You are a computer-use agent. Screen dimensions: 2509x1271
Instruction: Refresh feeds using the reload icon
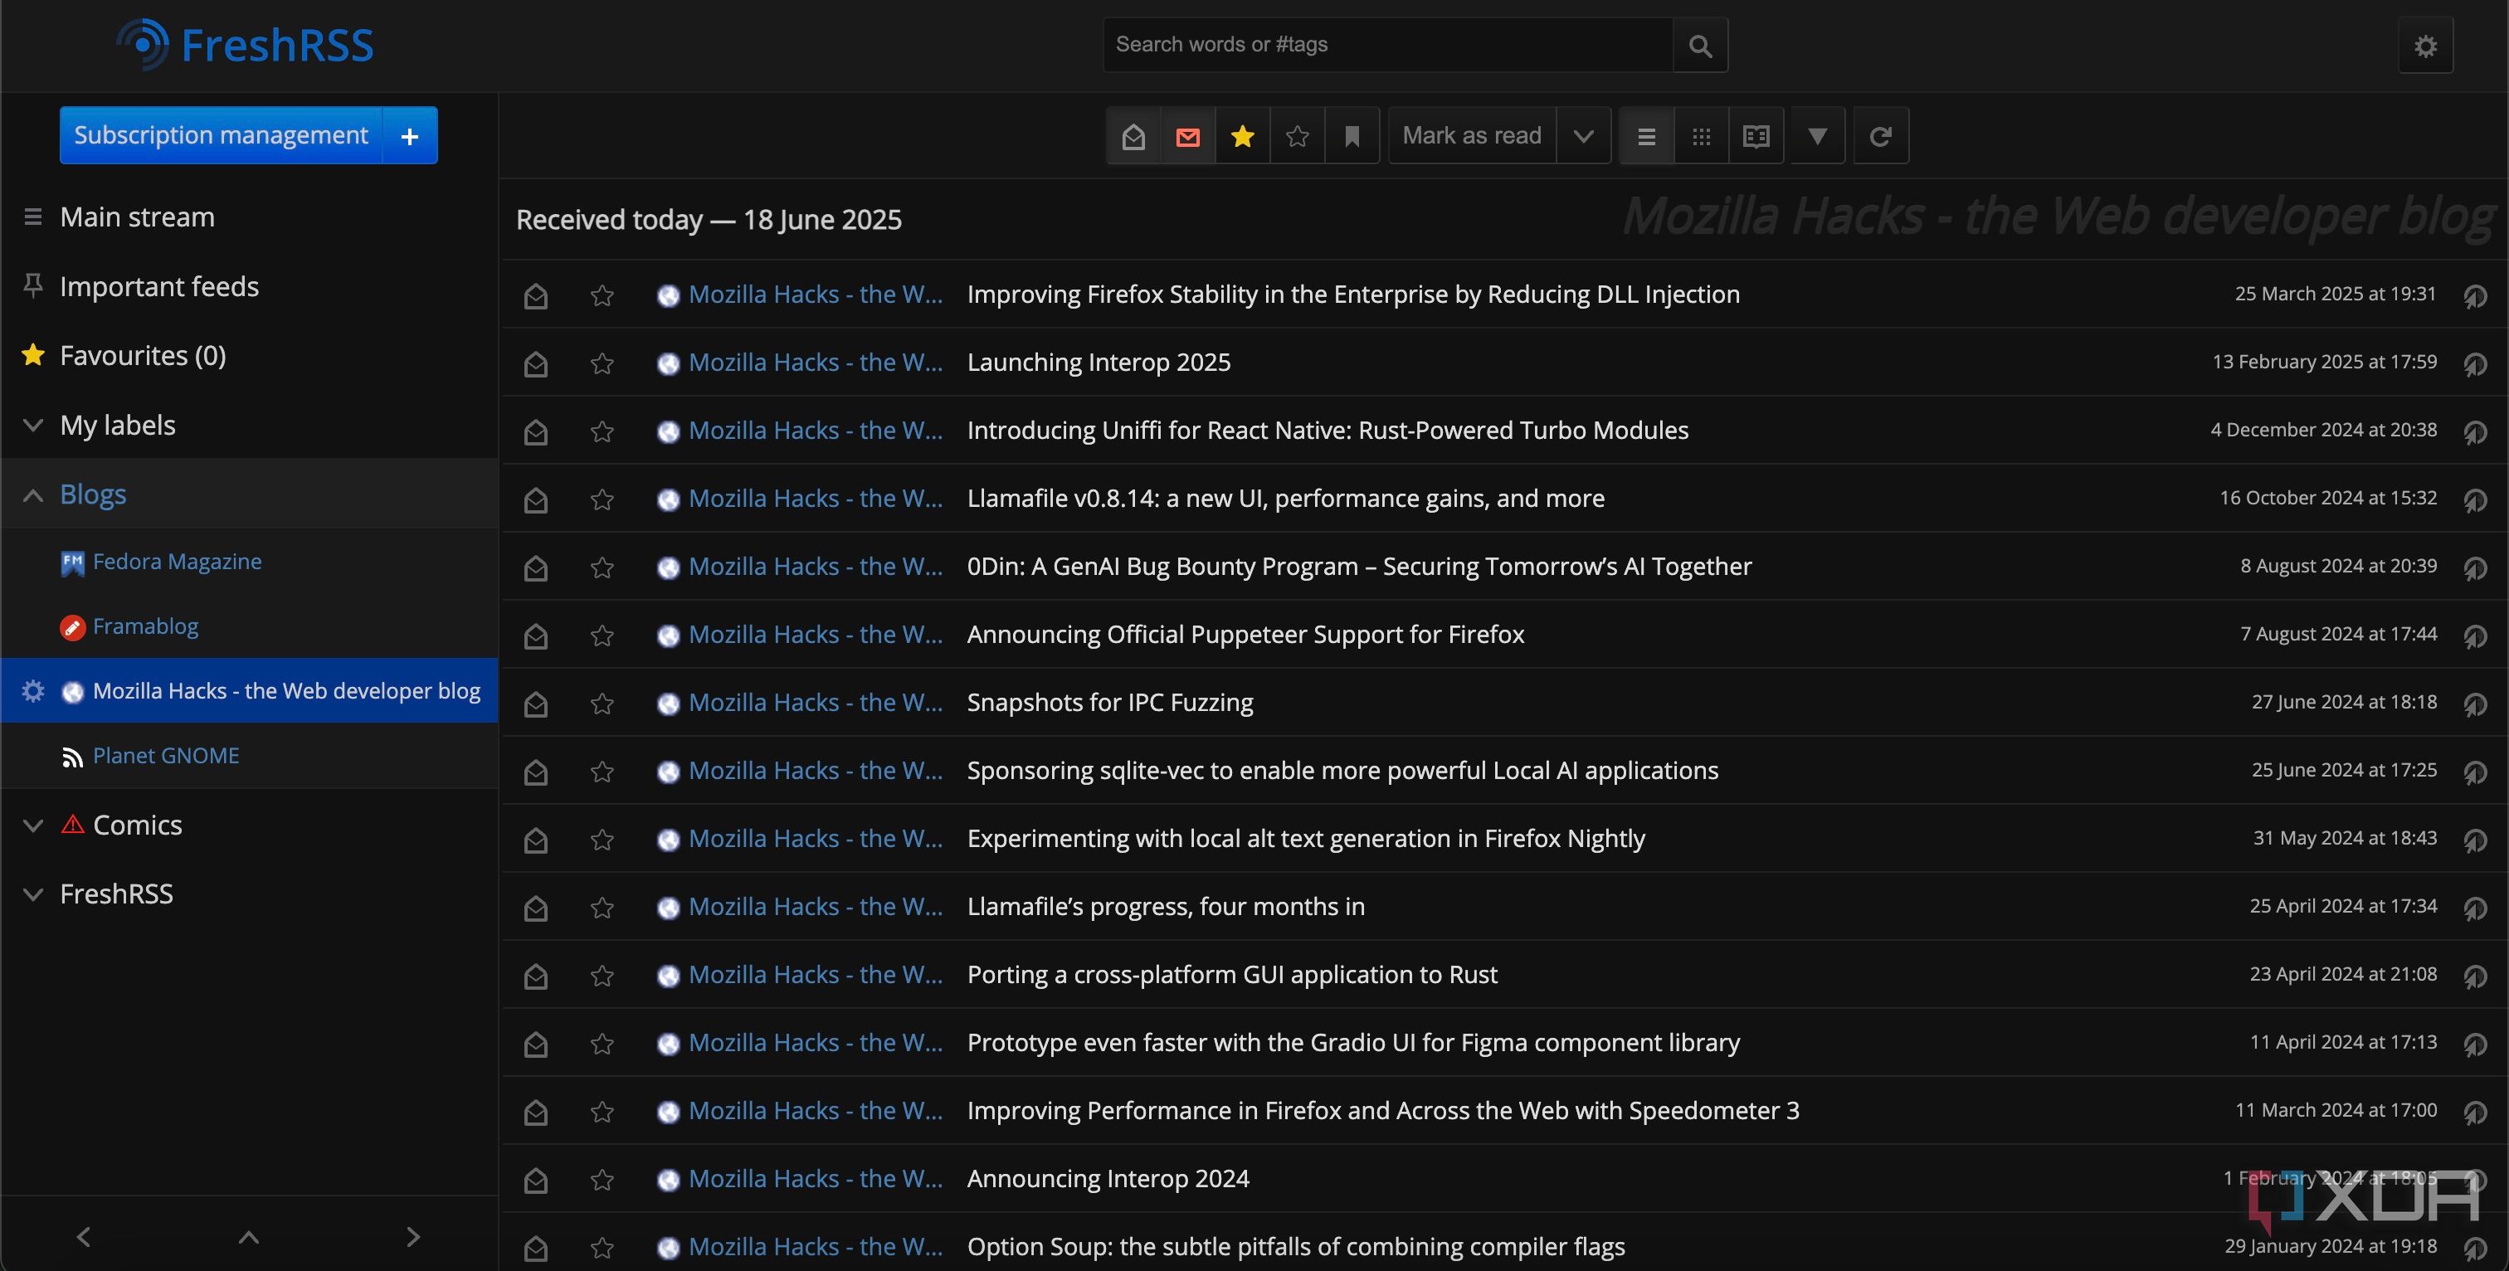click(x=1881, y=136)
